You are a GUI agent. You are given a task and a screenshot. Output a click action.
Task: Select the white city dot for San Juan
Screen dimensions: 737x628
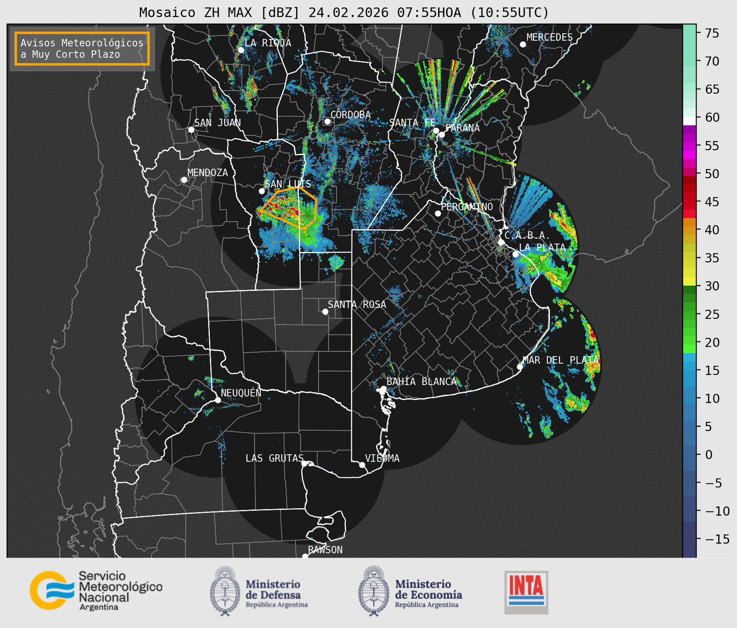point(191,130)
